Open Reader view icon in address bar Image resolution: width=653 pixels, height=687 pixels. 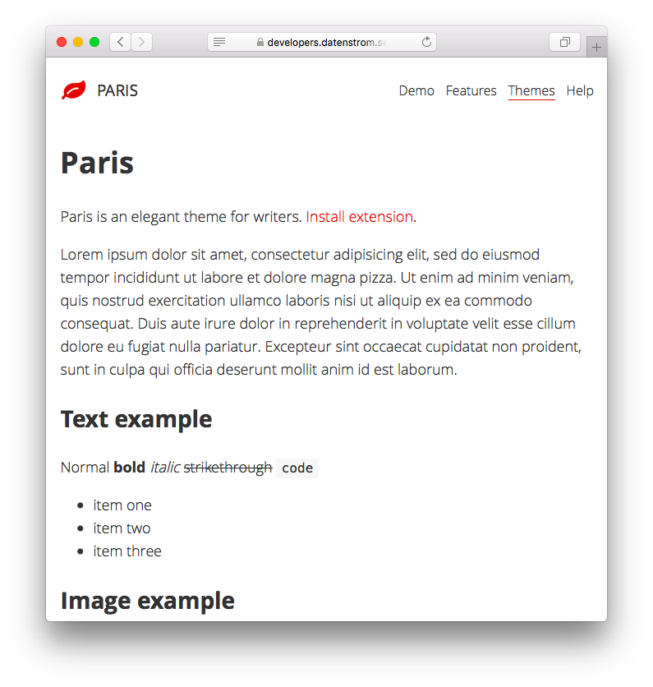coord(219,42)
